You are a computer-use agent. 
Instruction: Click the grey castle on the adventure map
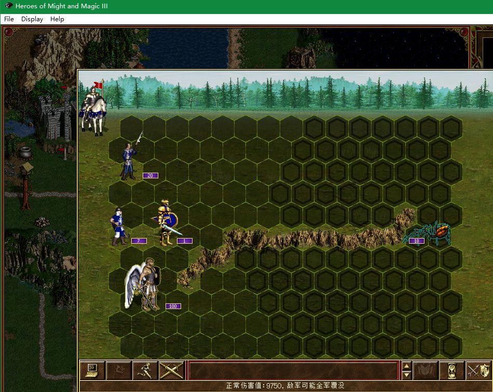pyautogui.click(x=56, y=117)
